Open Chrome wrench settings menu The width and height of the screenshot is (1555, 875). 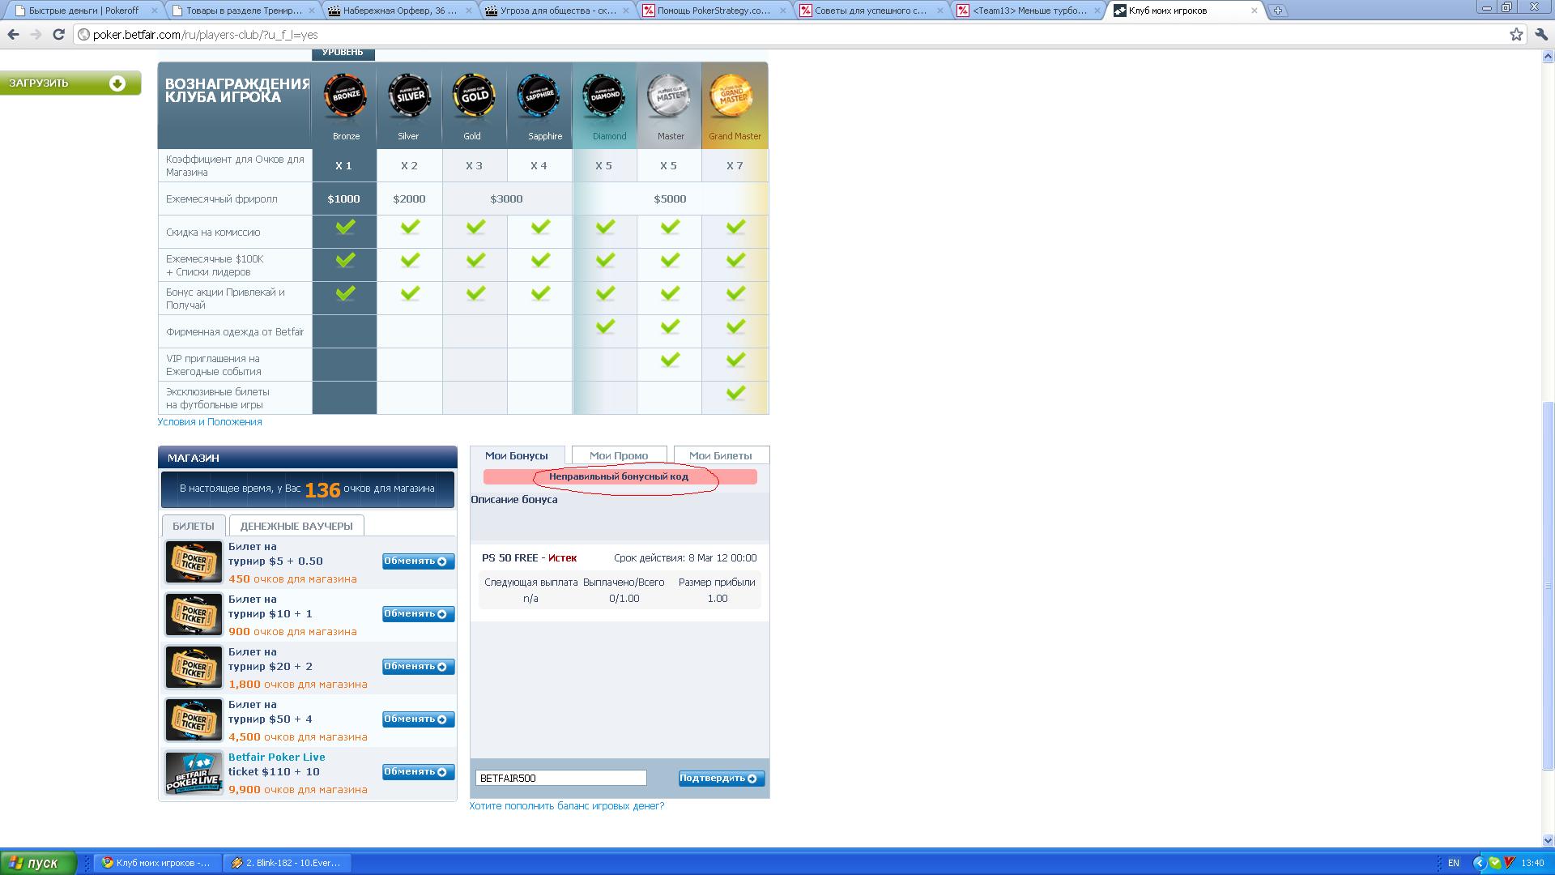[1540, 35]
